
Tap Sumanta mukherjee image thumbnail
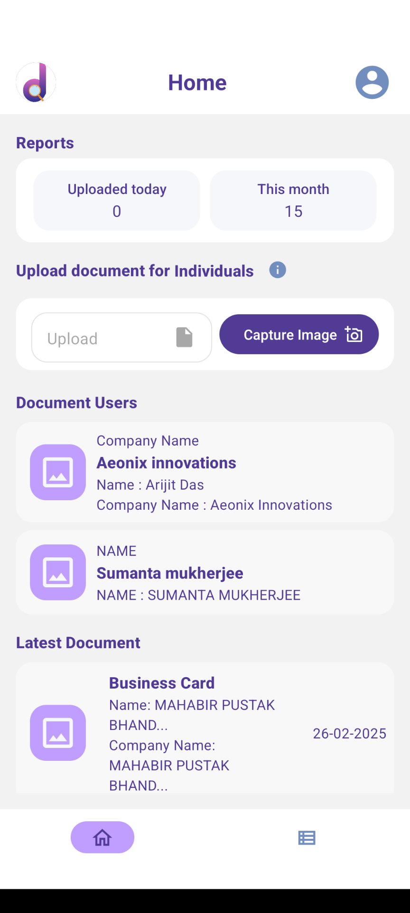[x=58, y=572]
